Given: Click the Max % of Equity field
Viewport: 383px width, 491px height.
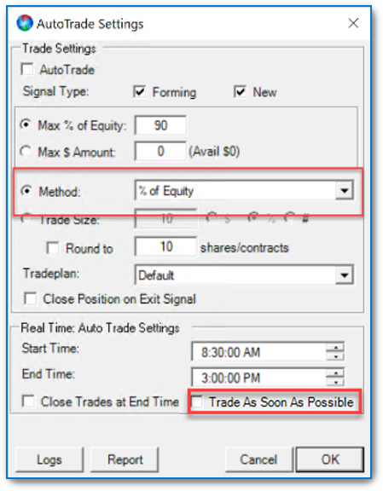Looking at the screenshot, I should (160, 125).
